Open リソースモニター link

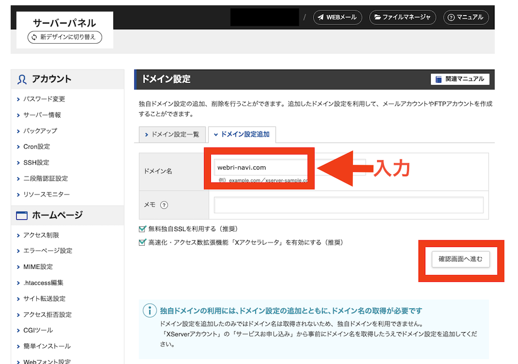[46, 194]
